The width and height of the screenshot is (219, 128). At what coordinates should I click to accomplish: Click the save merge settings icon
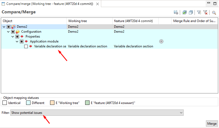click(x=176, y=13)
